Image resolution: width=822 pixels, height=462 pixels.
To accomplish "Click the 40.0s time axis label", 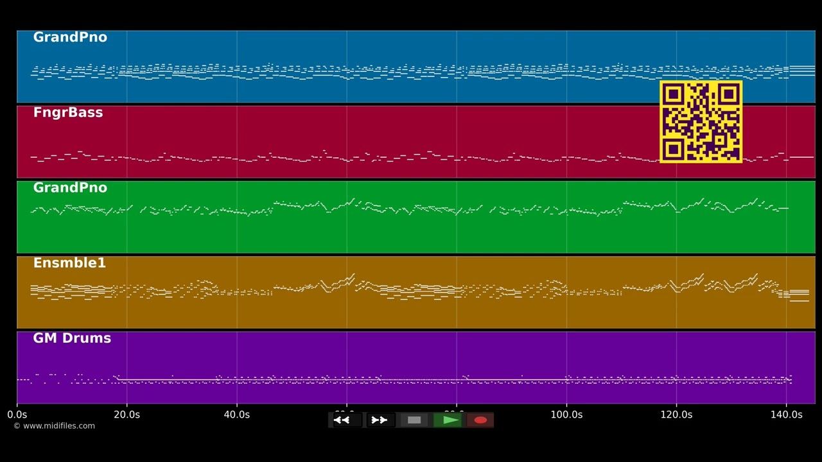I will [x=237, y=415].
